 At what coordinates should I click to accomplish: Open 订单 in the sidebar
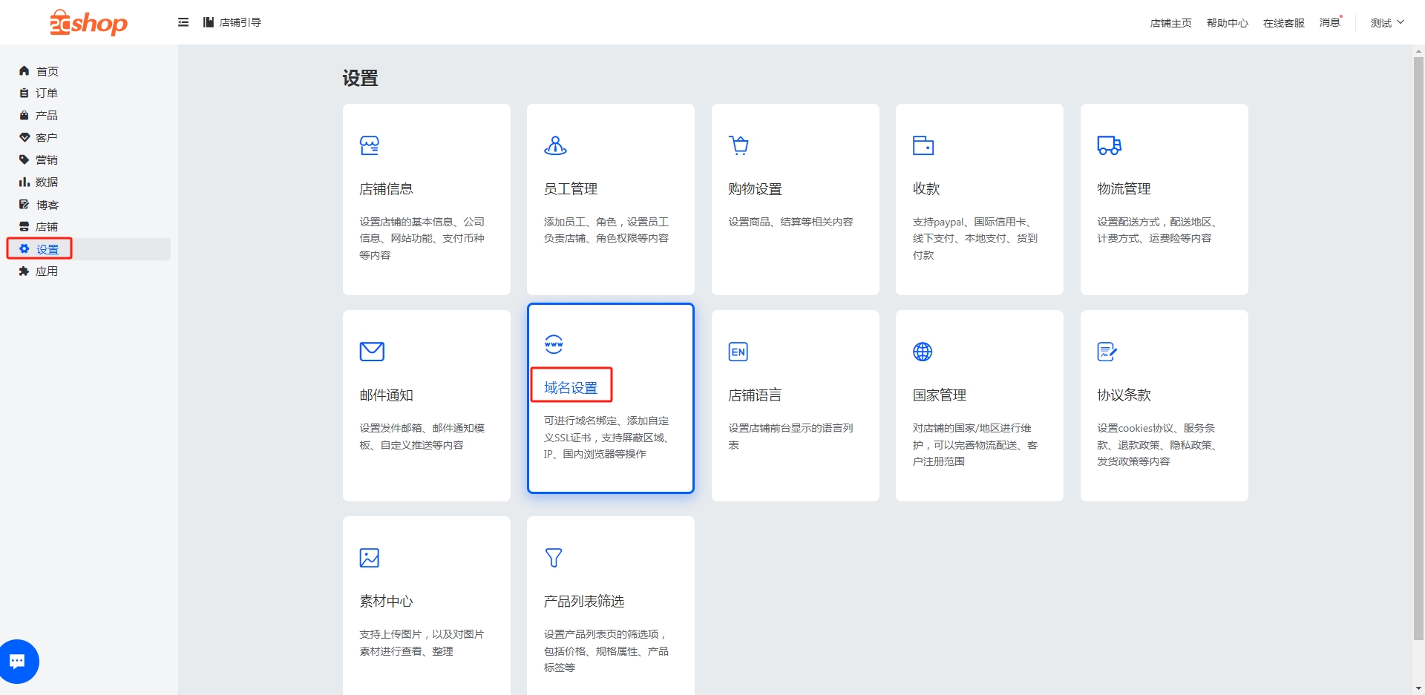click(47, 93)
